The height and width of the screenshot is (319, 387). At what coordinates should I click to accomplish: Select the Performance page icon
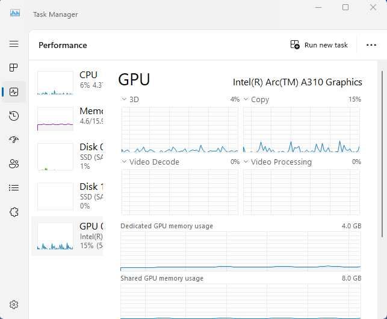[14, 92]
